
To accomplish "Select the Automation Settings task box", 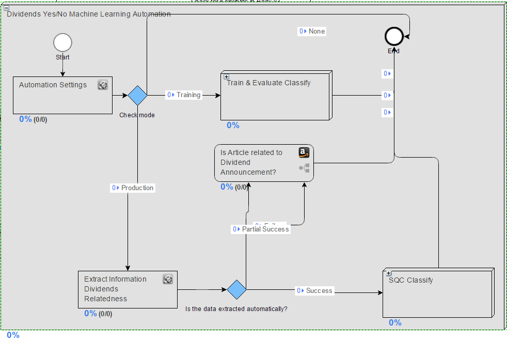I will point(62,95).
